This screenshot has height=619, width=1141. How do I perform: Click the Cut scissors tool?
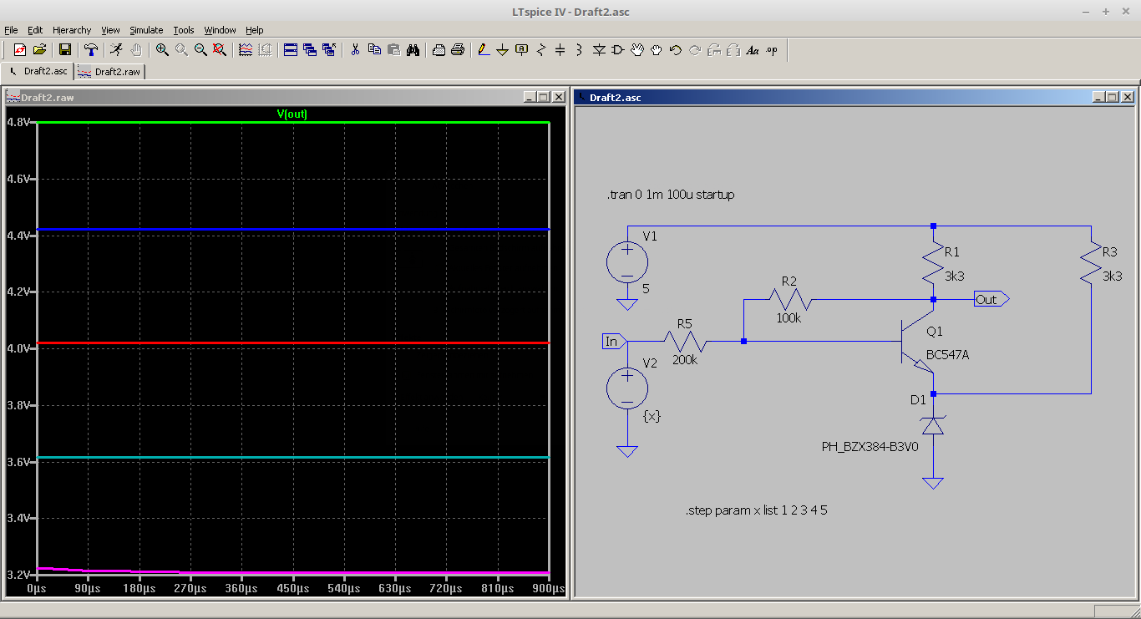(x=355, y=50)
